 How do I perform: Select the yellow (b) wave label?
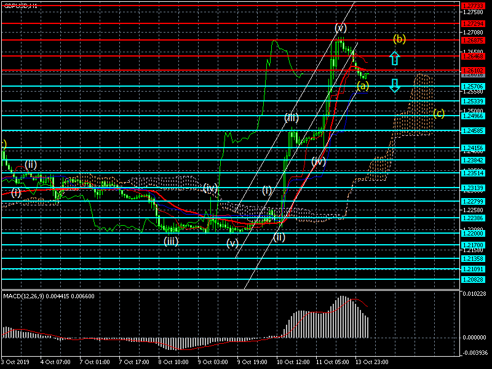tap(400, 39)
